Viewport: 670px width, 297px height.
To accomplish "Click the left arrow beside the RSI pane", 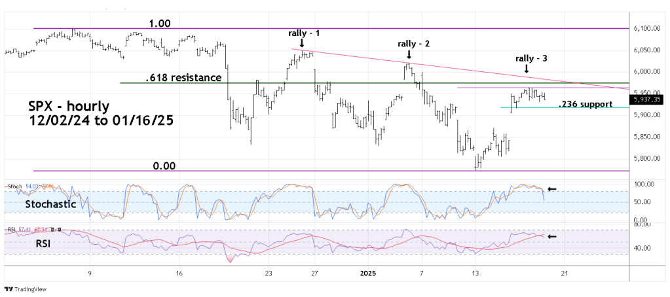I will point(552,236).
